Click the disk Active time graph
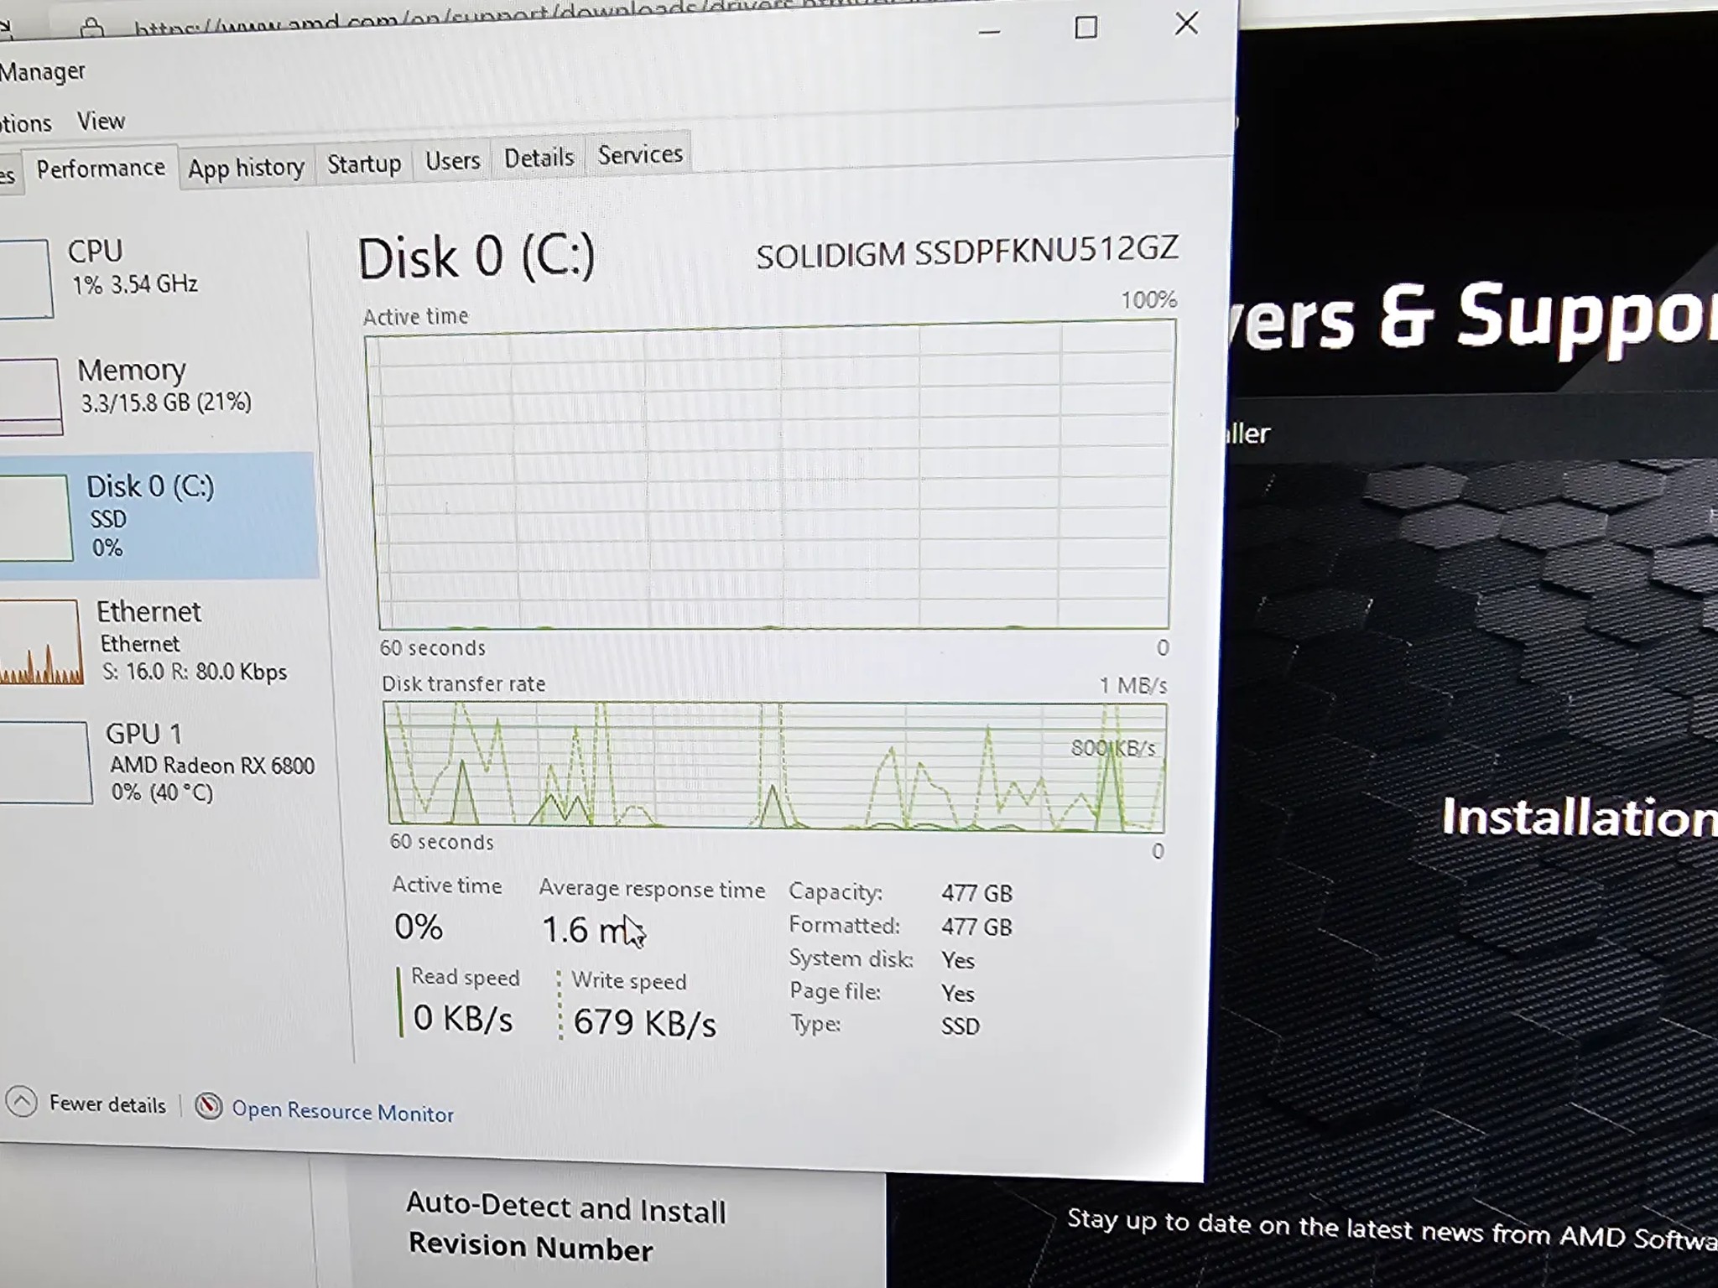Image resolution: width=1718 pixels, height=1288 pixels. [x=772, y=476]
